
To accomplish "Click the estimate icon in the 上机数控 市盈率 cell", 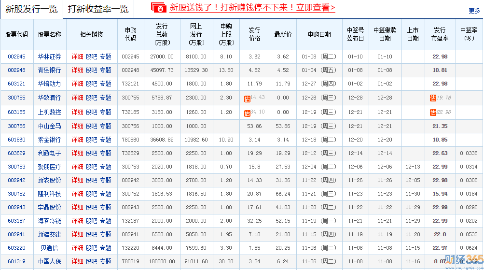I will pyautogui.click(x=433, y=113).
